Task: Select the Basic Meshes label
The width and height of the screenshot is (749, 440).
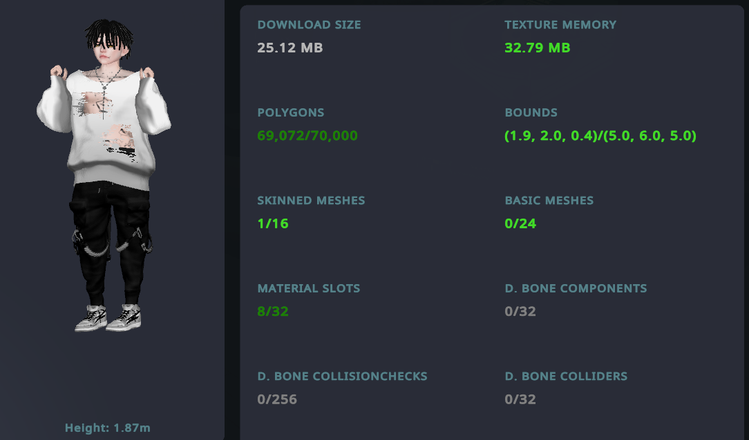Action: tap(549, 201)
